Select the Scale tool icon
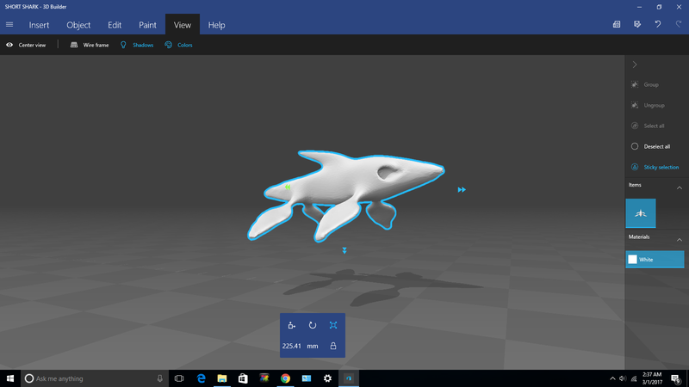 [x=333, y=325]
